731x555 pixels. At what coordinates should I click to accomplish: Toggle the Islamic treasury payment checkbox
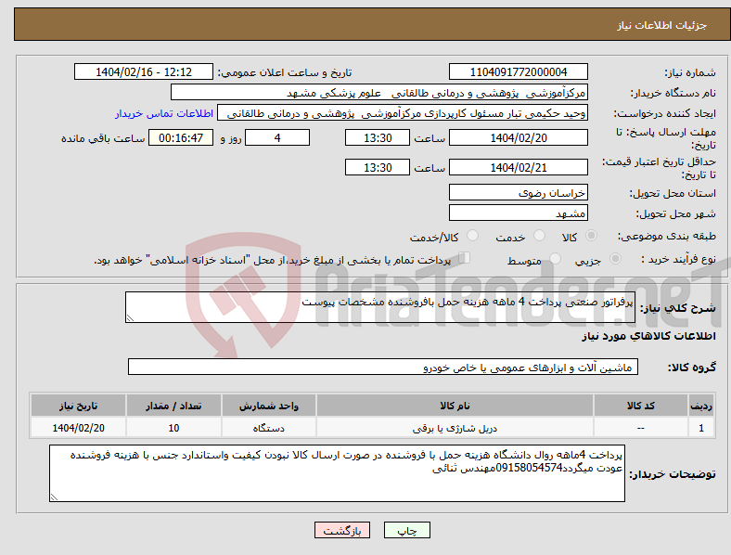coord(465,258)
